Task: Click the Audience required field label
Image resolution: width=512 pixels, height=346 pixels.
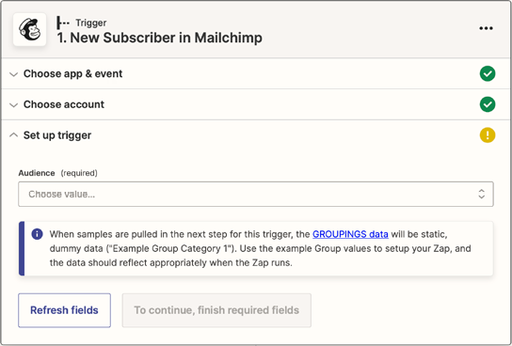Action: pos(57,173)
